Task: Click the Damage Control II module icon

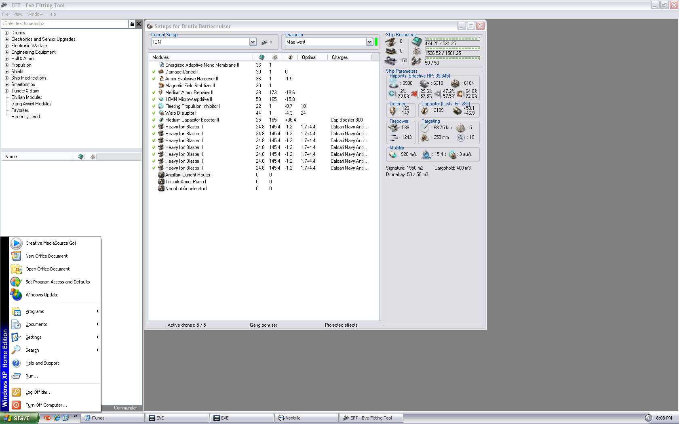Action: coord(161,72)
